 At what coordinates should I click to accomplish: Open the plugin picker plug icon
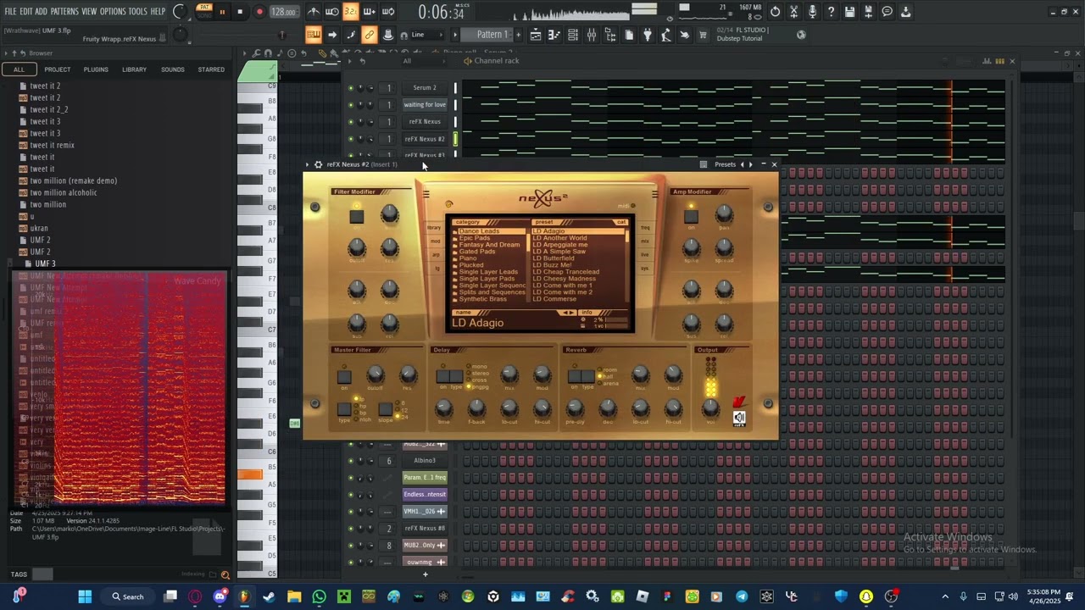tap(648, 35)
